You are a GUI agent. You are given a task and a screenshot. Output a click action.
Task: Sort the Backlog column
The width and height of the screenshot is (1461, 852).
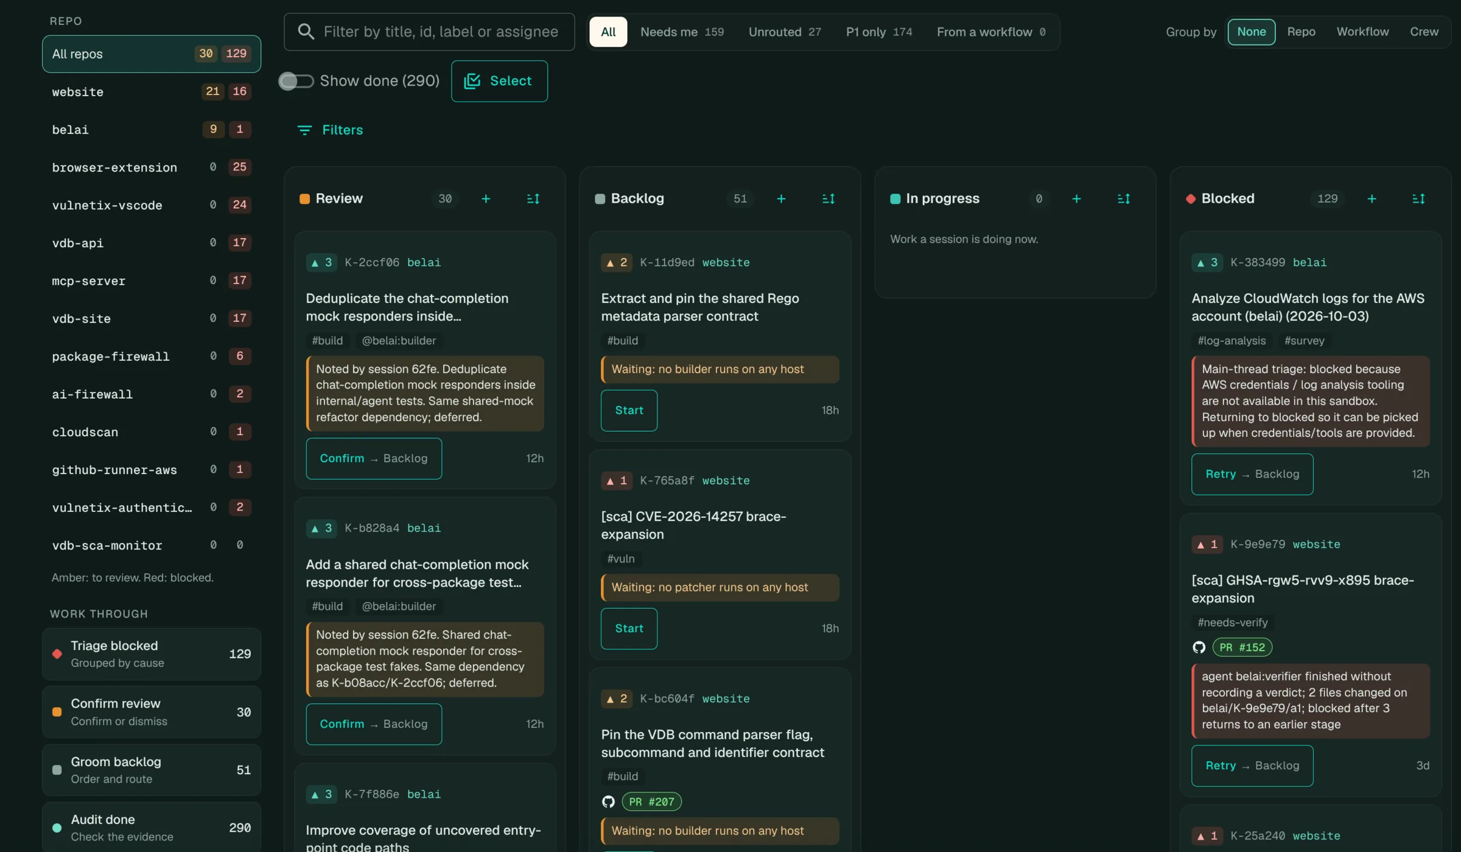tap(829, 199)
